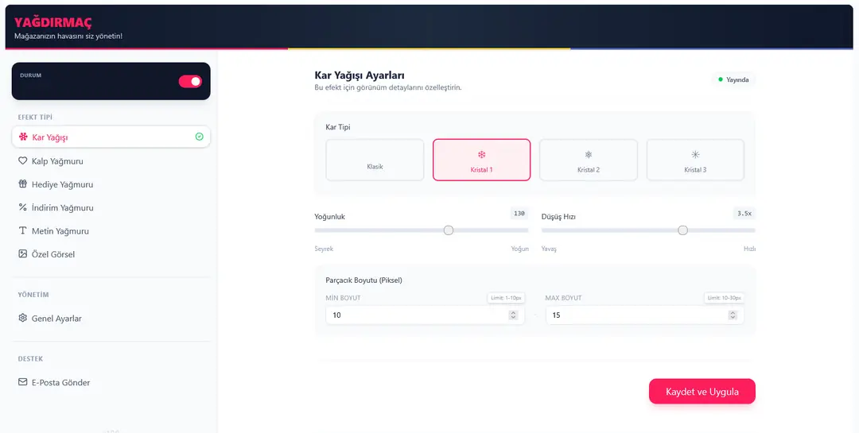Click the Yayında status badge
The width and height of the screenshot is (859, 433).
(x=733, y=79)
